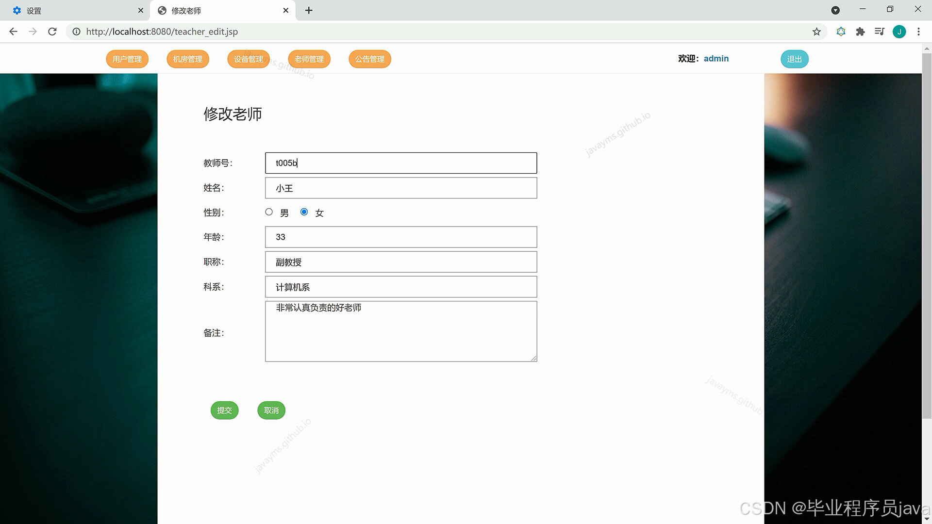Switch to the 设置 tab

pyautogui.click(x=75, y=10)
